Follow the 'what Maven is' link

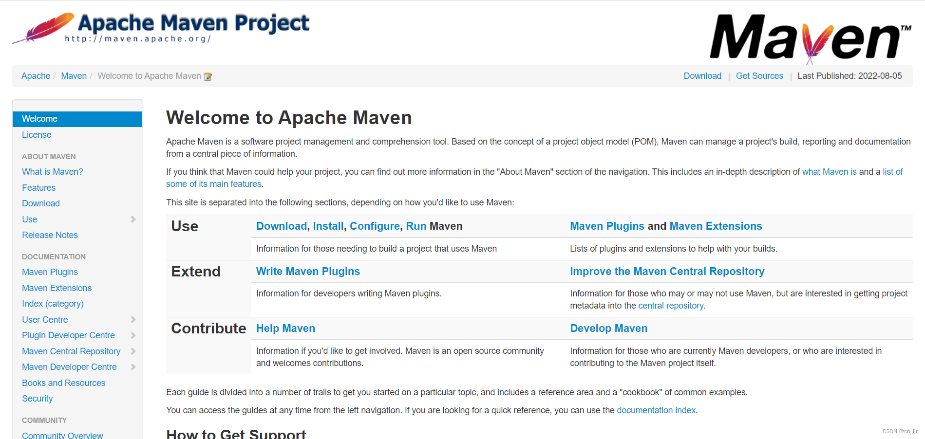tap(829, 172)
